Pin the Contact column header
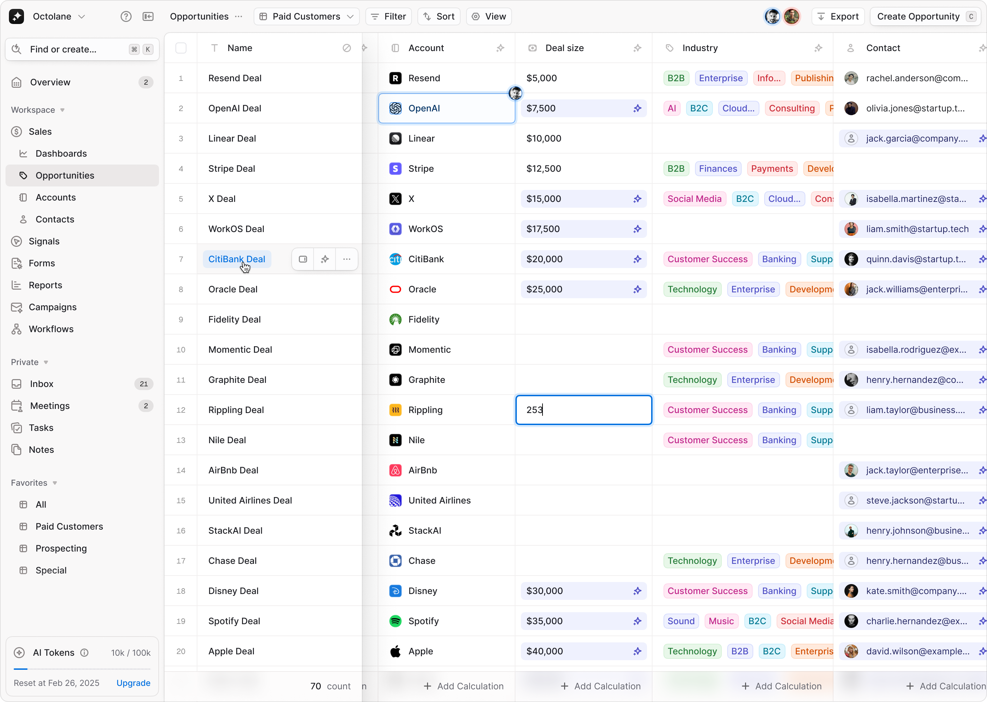Image resolution: width=987 pixels, height=702 pixels. point(983,48)
